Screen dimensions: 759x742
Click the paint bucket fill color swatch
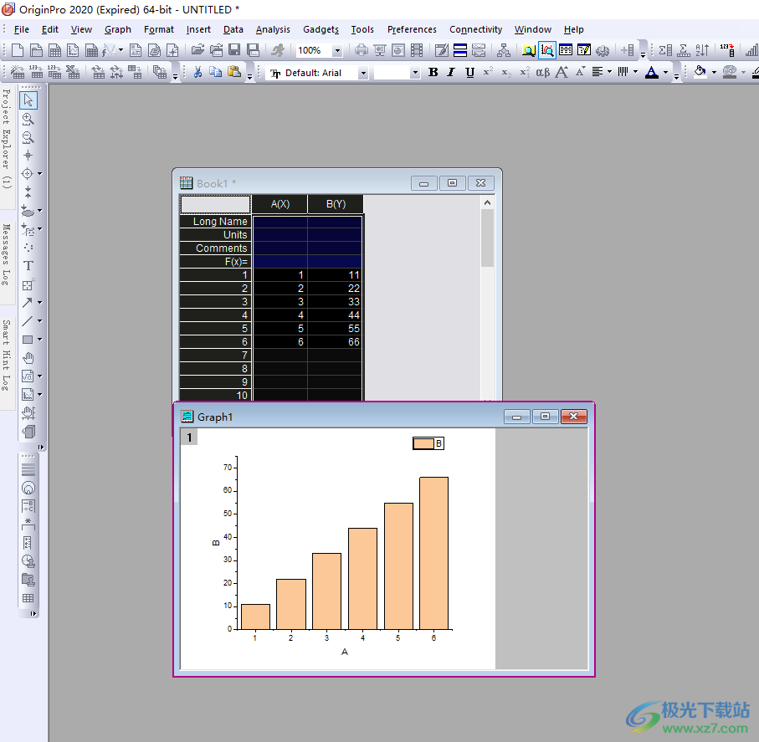700,72
